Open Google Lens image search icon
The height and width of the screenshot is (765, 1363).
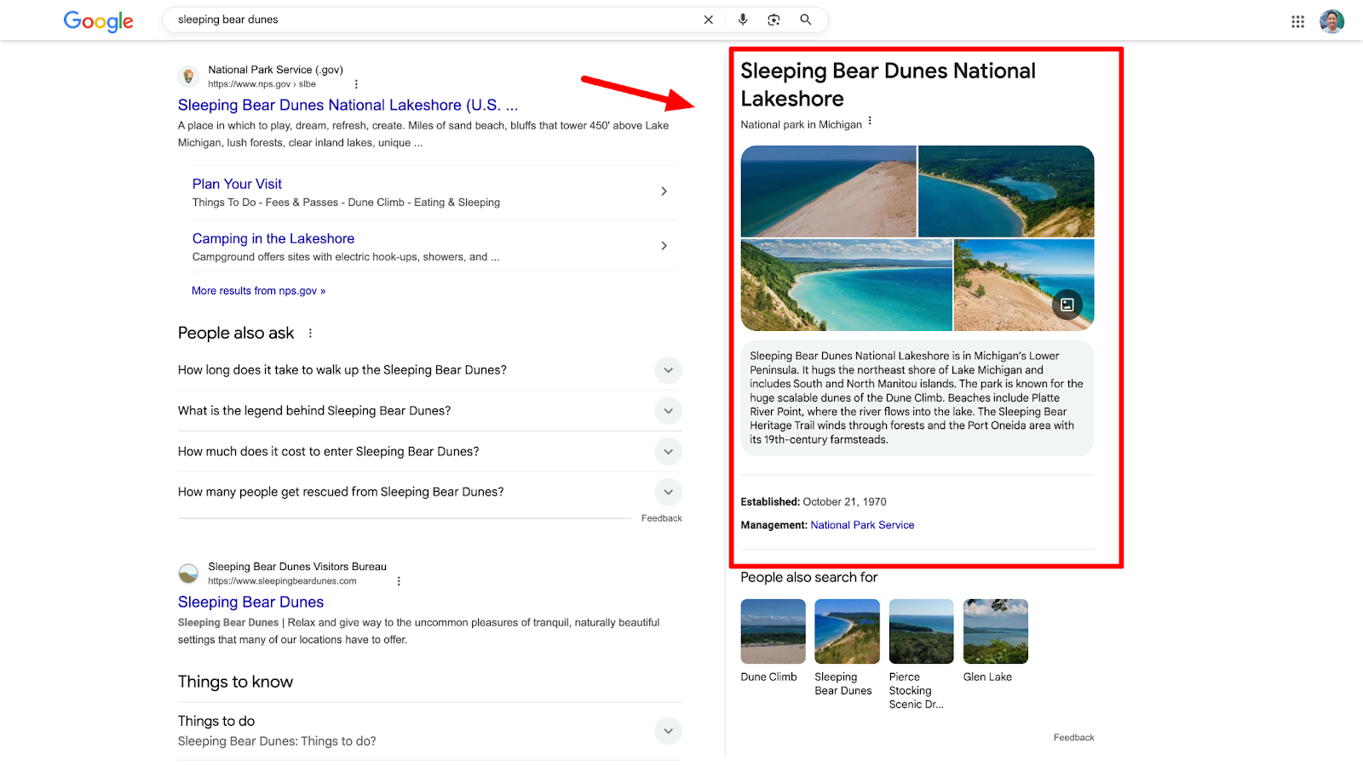(x=774, y=20)
